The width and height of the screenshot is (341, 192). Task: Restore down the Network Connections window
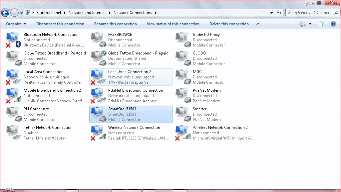(319, 3)
